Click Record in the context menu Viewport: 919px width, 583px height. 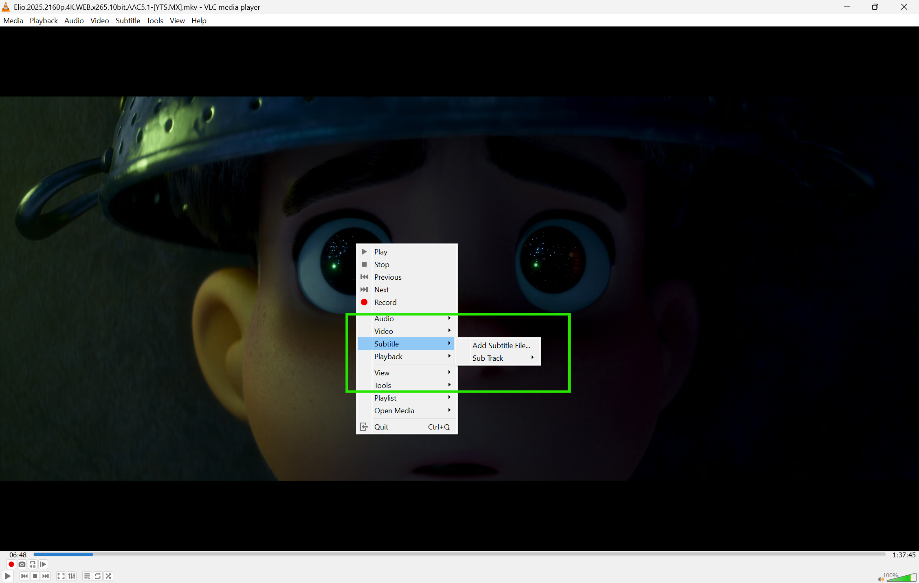coord(385,302)
